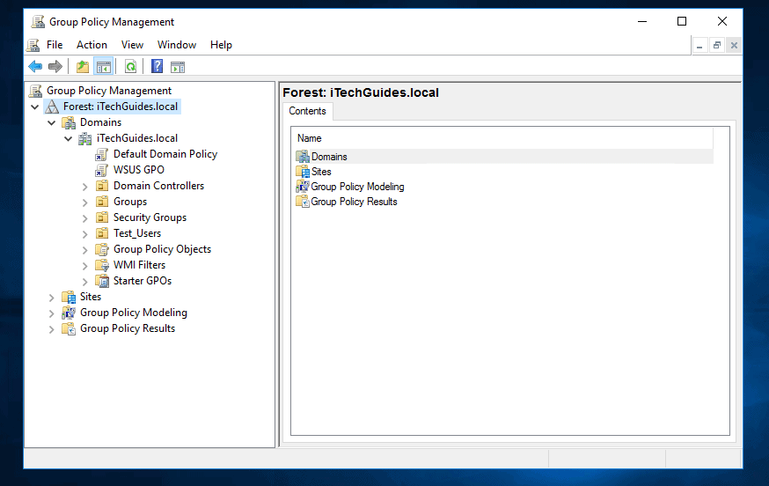
Task: Click Group Policy Modeling icon in Contents list
Action: pos(303,187)
